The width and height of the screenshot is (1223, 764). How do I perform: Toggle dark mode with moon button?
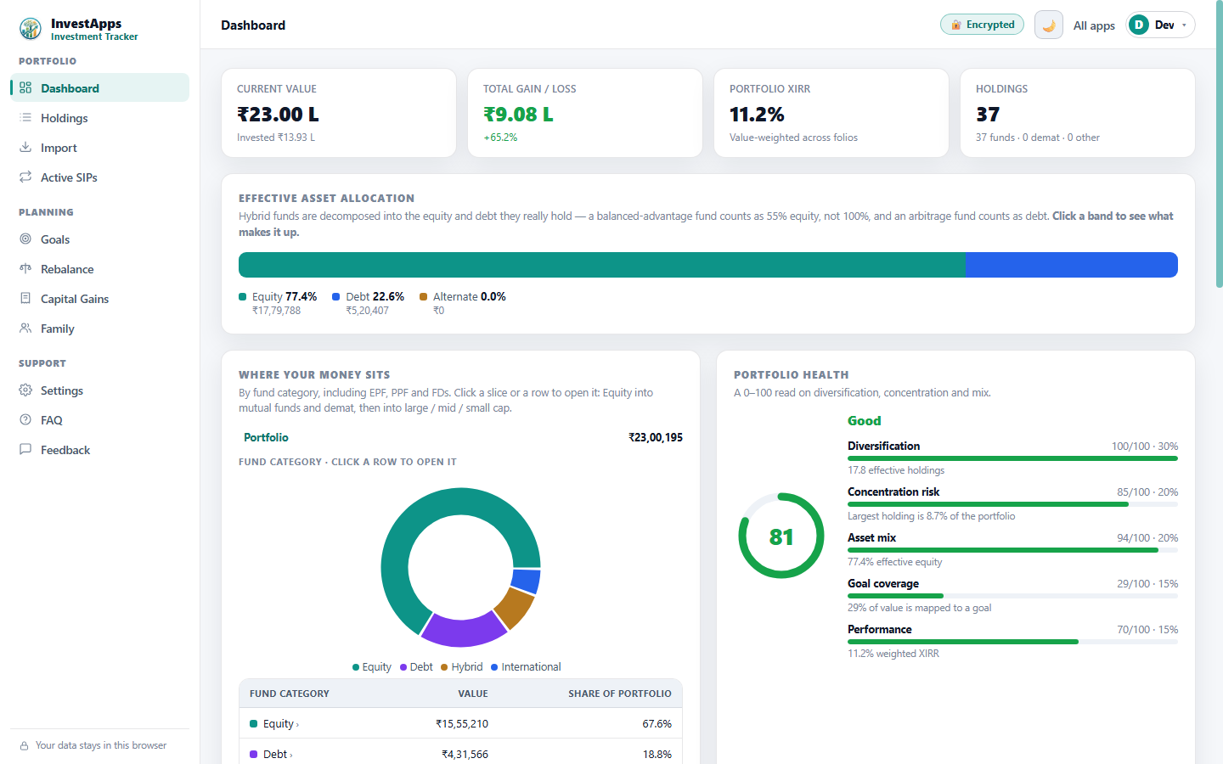click(1049, 25)
